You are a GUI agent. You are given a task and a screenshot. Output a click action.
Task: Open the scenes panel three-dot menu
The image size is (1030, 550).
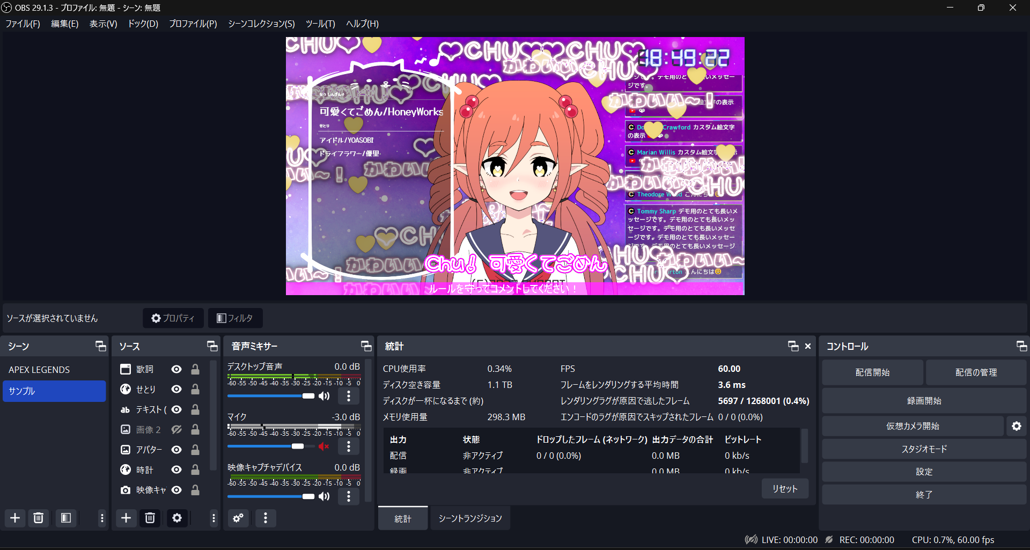pos(101,518)
